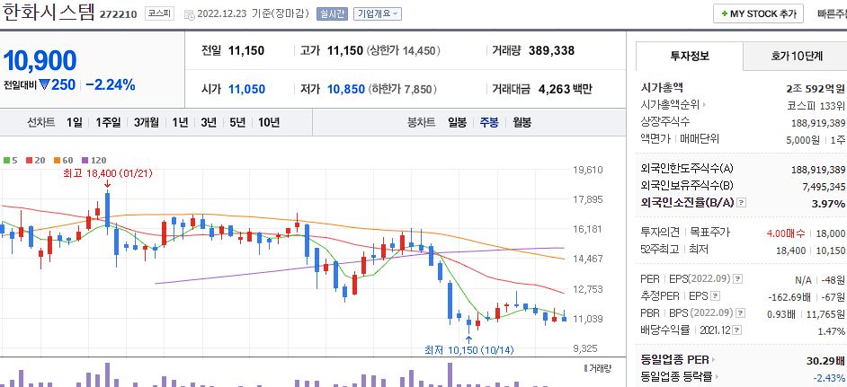847x387 pixels.
Task: Click the 저가 value 10,850
Action: (x=345, y=89)
